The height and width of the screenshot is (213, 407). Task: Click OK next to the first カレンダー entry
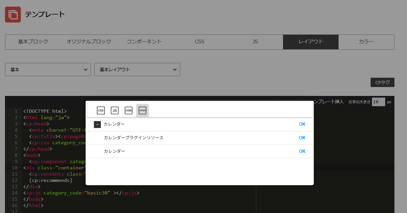pos(302,124)
